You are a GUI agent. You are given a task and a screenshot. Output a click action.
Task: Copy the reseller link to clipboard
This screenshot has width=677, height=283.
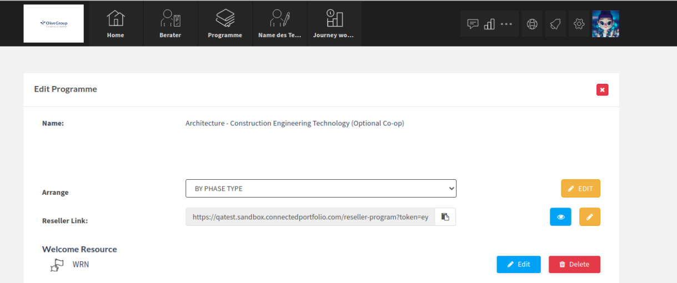click(445, 217)
